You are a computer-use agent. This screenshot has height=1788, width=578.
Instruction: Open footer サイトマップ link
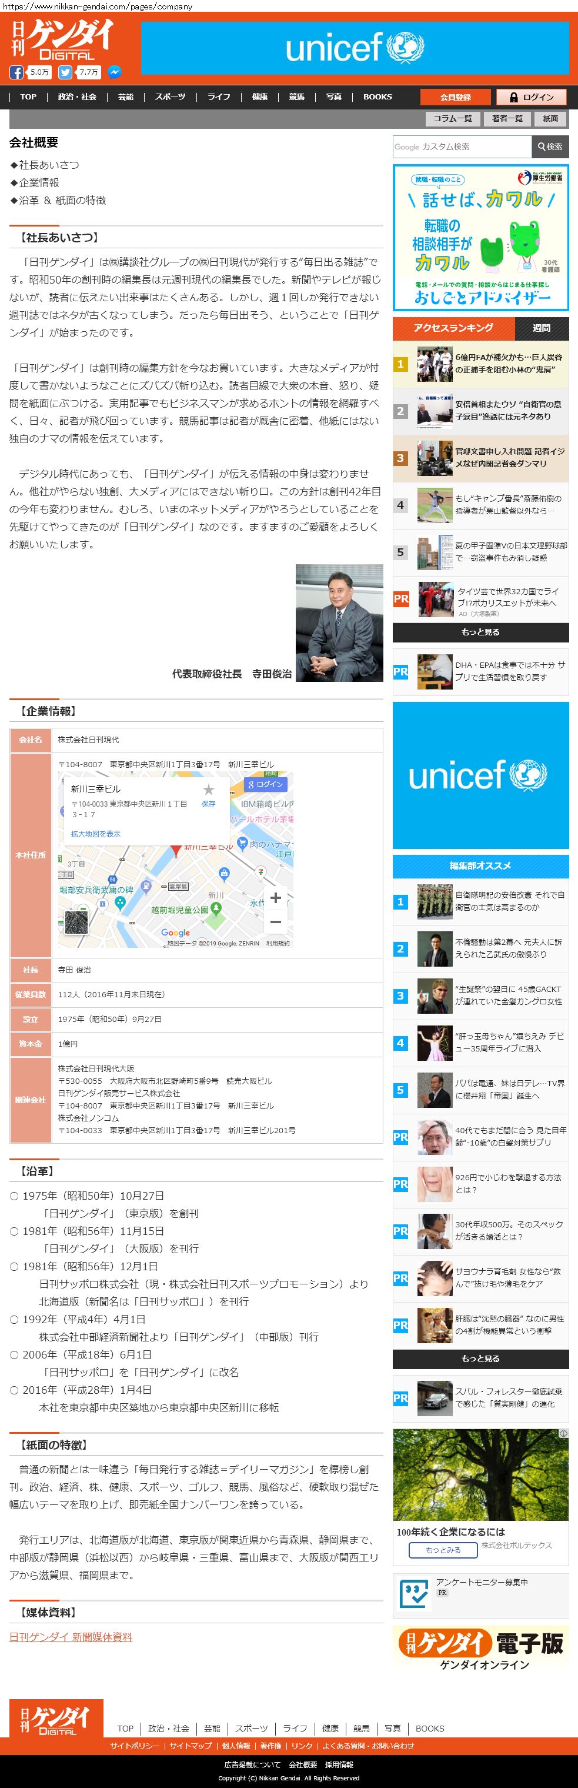(x=191, y=1746)
